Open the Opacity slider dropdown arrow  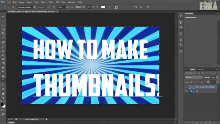pyautogui.click(x=218, y=77)
